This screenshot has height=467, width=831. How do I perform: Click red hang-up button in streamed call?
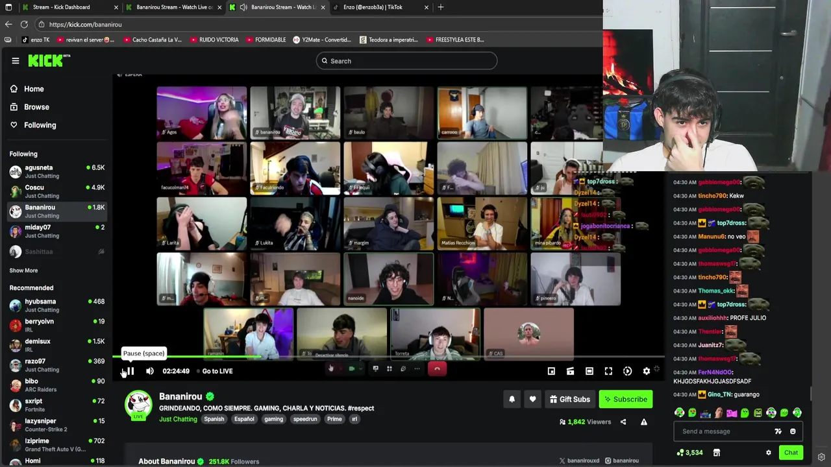click(437, 369)
